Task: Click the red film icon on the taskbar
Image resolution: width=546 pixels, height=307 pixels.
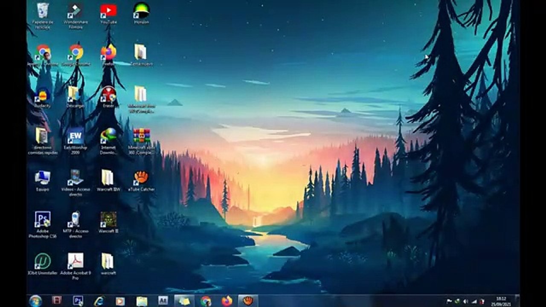Action: click(x=57, y=301)
